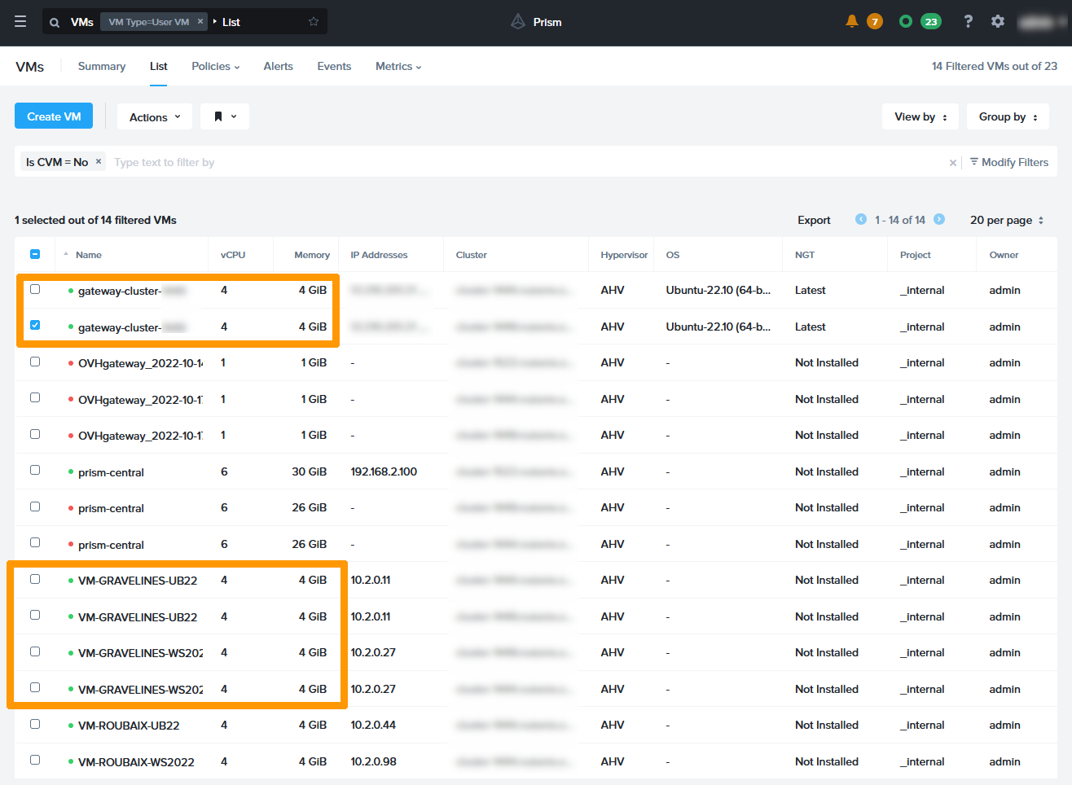Toggle the select-all checkbox in table header
1072x785 pixels.
pos(35,254)
